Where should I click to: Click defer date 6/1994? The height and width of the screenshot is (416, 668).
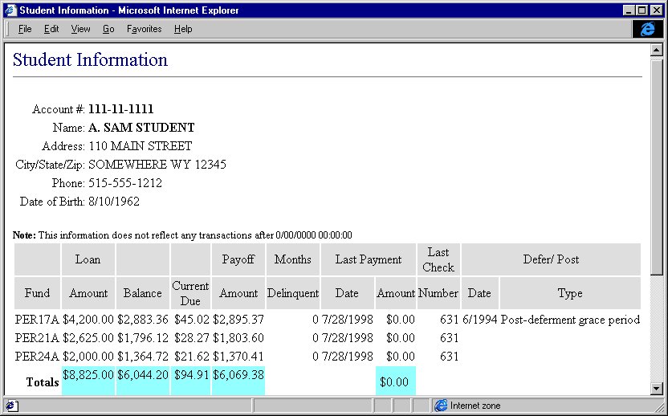479,320
